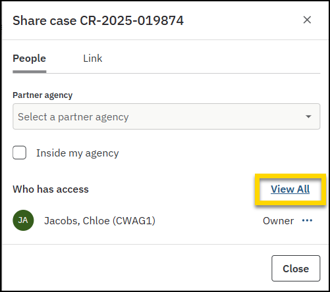Click the underline indicator beneath People tab
This screenshot has height=292, width=330.
(x=30, y=72)
